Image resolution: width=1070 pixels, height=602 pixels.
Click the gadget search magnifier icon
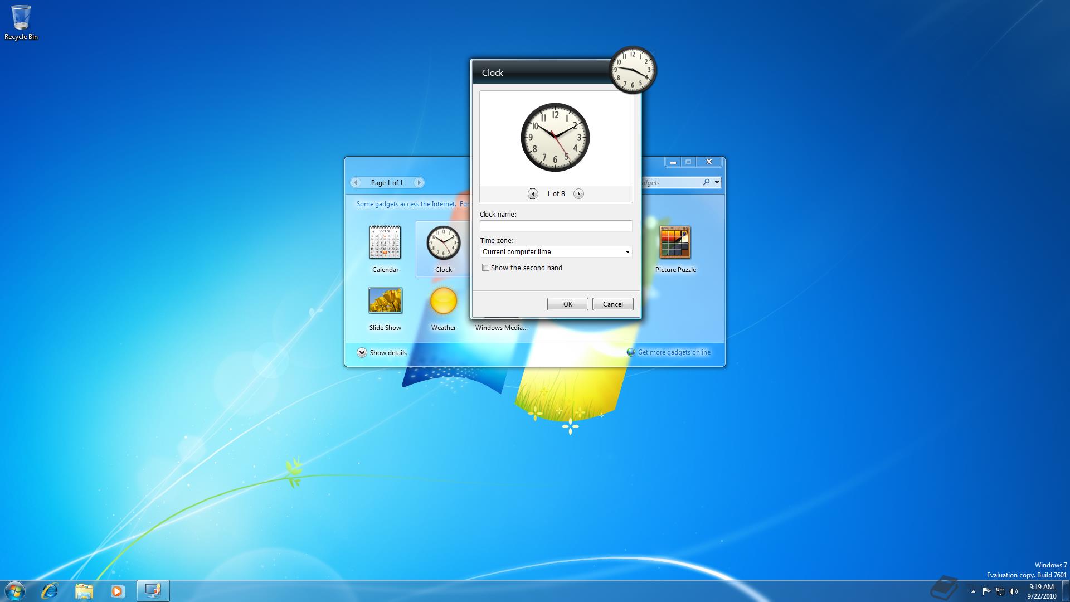click(706, 182)
